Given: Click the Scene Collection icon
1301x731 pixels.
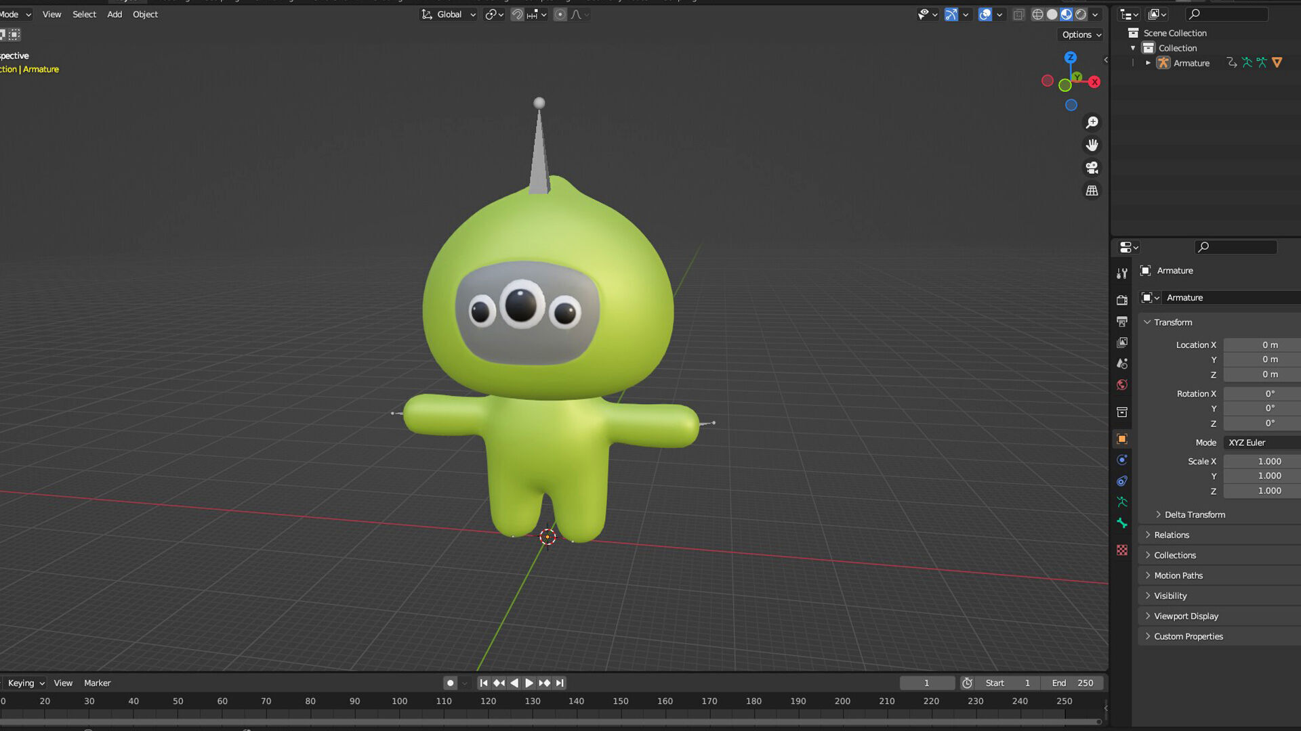Looking at the screenshot, I should (x=1133, y=33).
